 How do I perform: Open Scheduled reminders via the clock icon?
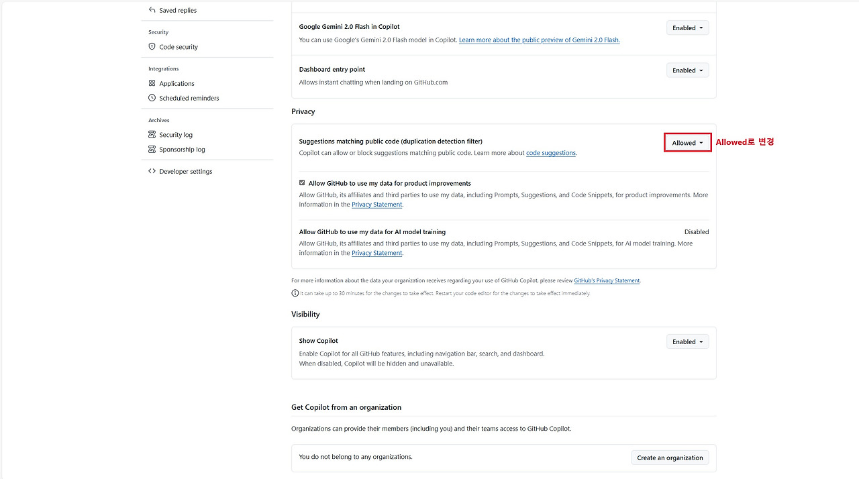click(152, 98)
